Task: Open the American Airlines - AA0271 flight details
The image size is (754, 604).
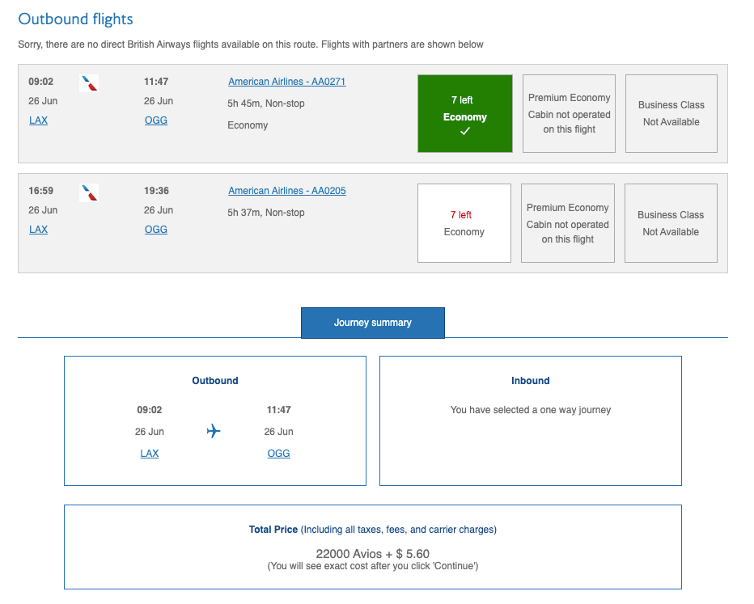Action: pos(286,82)
